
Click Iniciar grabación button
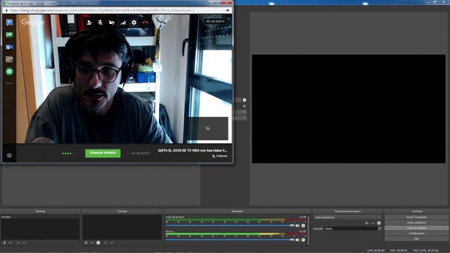coord(416,222)
